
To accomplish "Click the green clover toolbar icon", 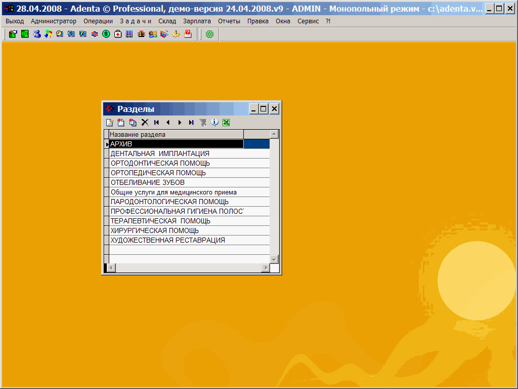I will (x=209, y=34).
